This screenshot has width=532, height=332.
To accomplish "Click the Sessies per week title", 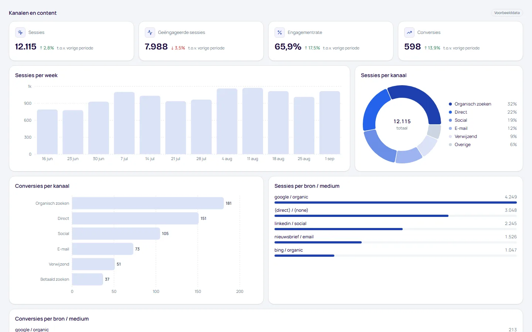I will [x=36, y=75].
